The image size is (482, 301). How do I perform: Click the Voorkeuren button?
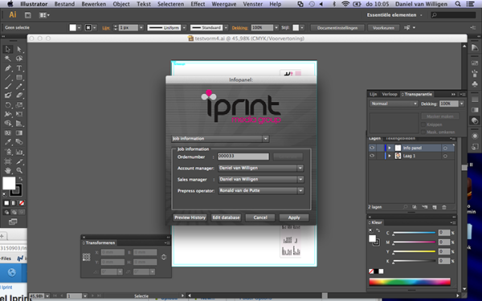tap(383, 27)
